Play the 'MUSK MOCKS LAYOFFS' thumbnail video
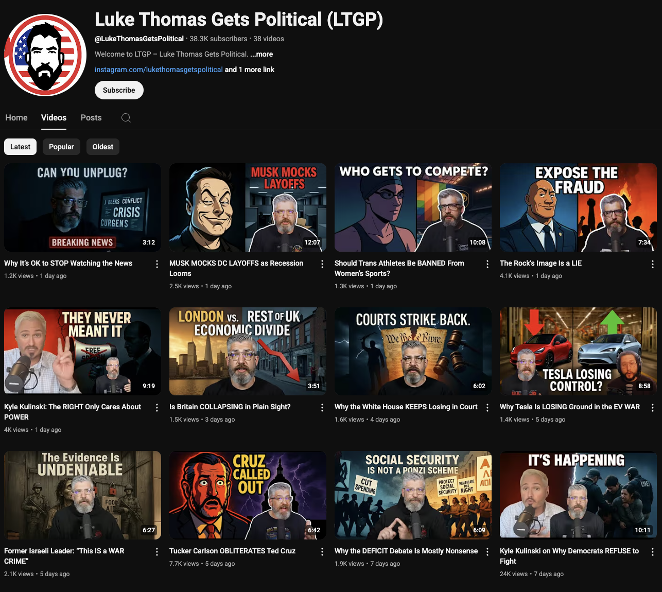Screen dimensions: 662x592 248,207
